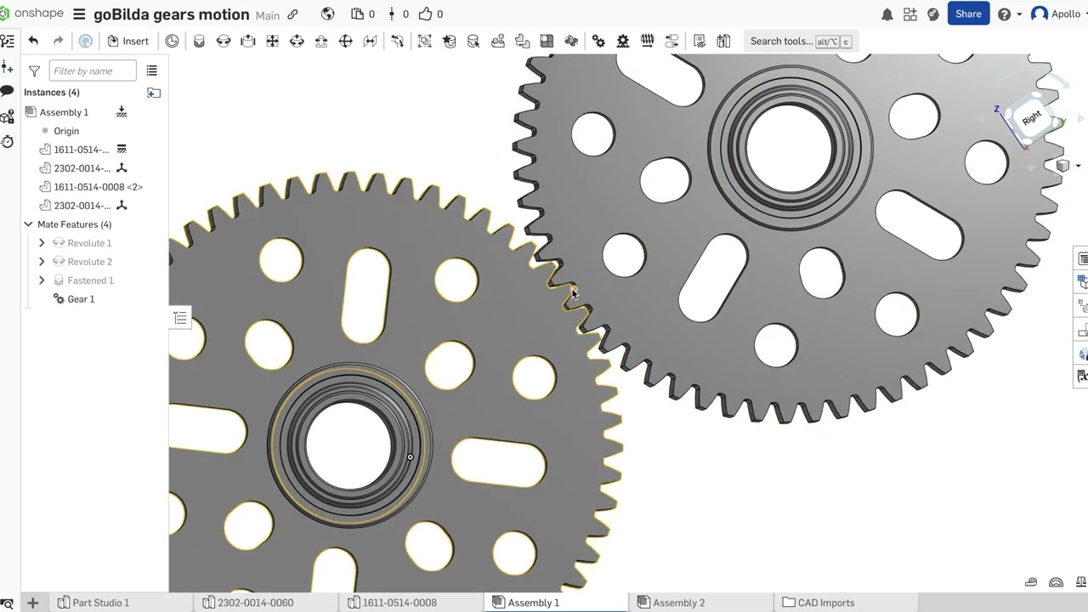Screen dimensions: 1088x612
Task: Select the Tangent mate tool
Action: coord(398,41)
